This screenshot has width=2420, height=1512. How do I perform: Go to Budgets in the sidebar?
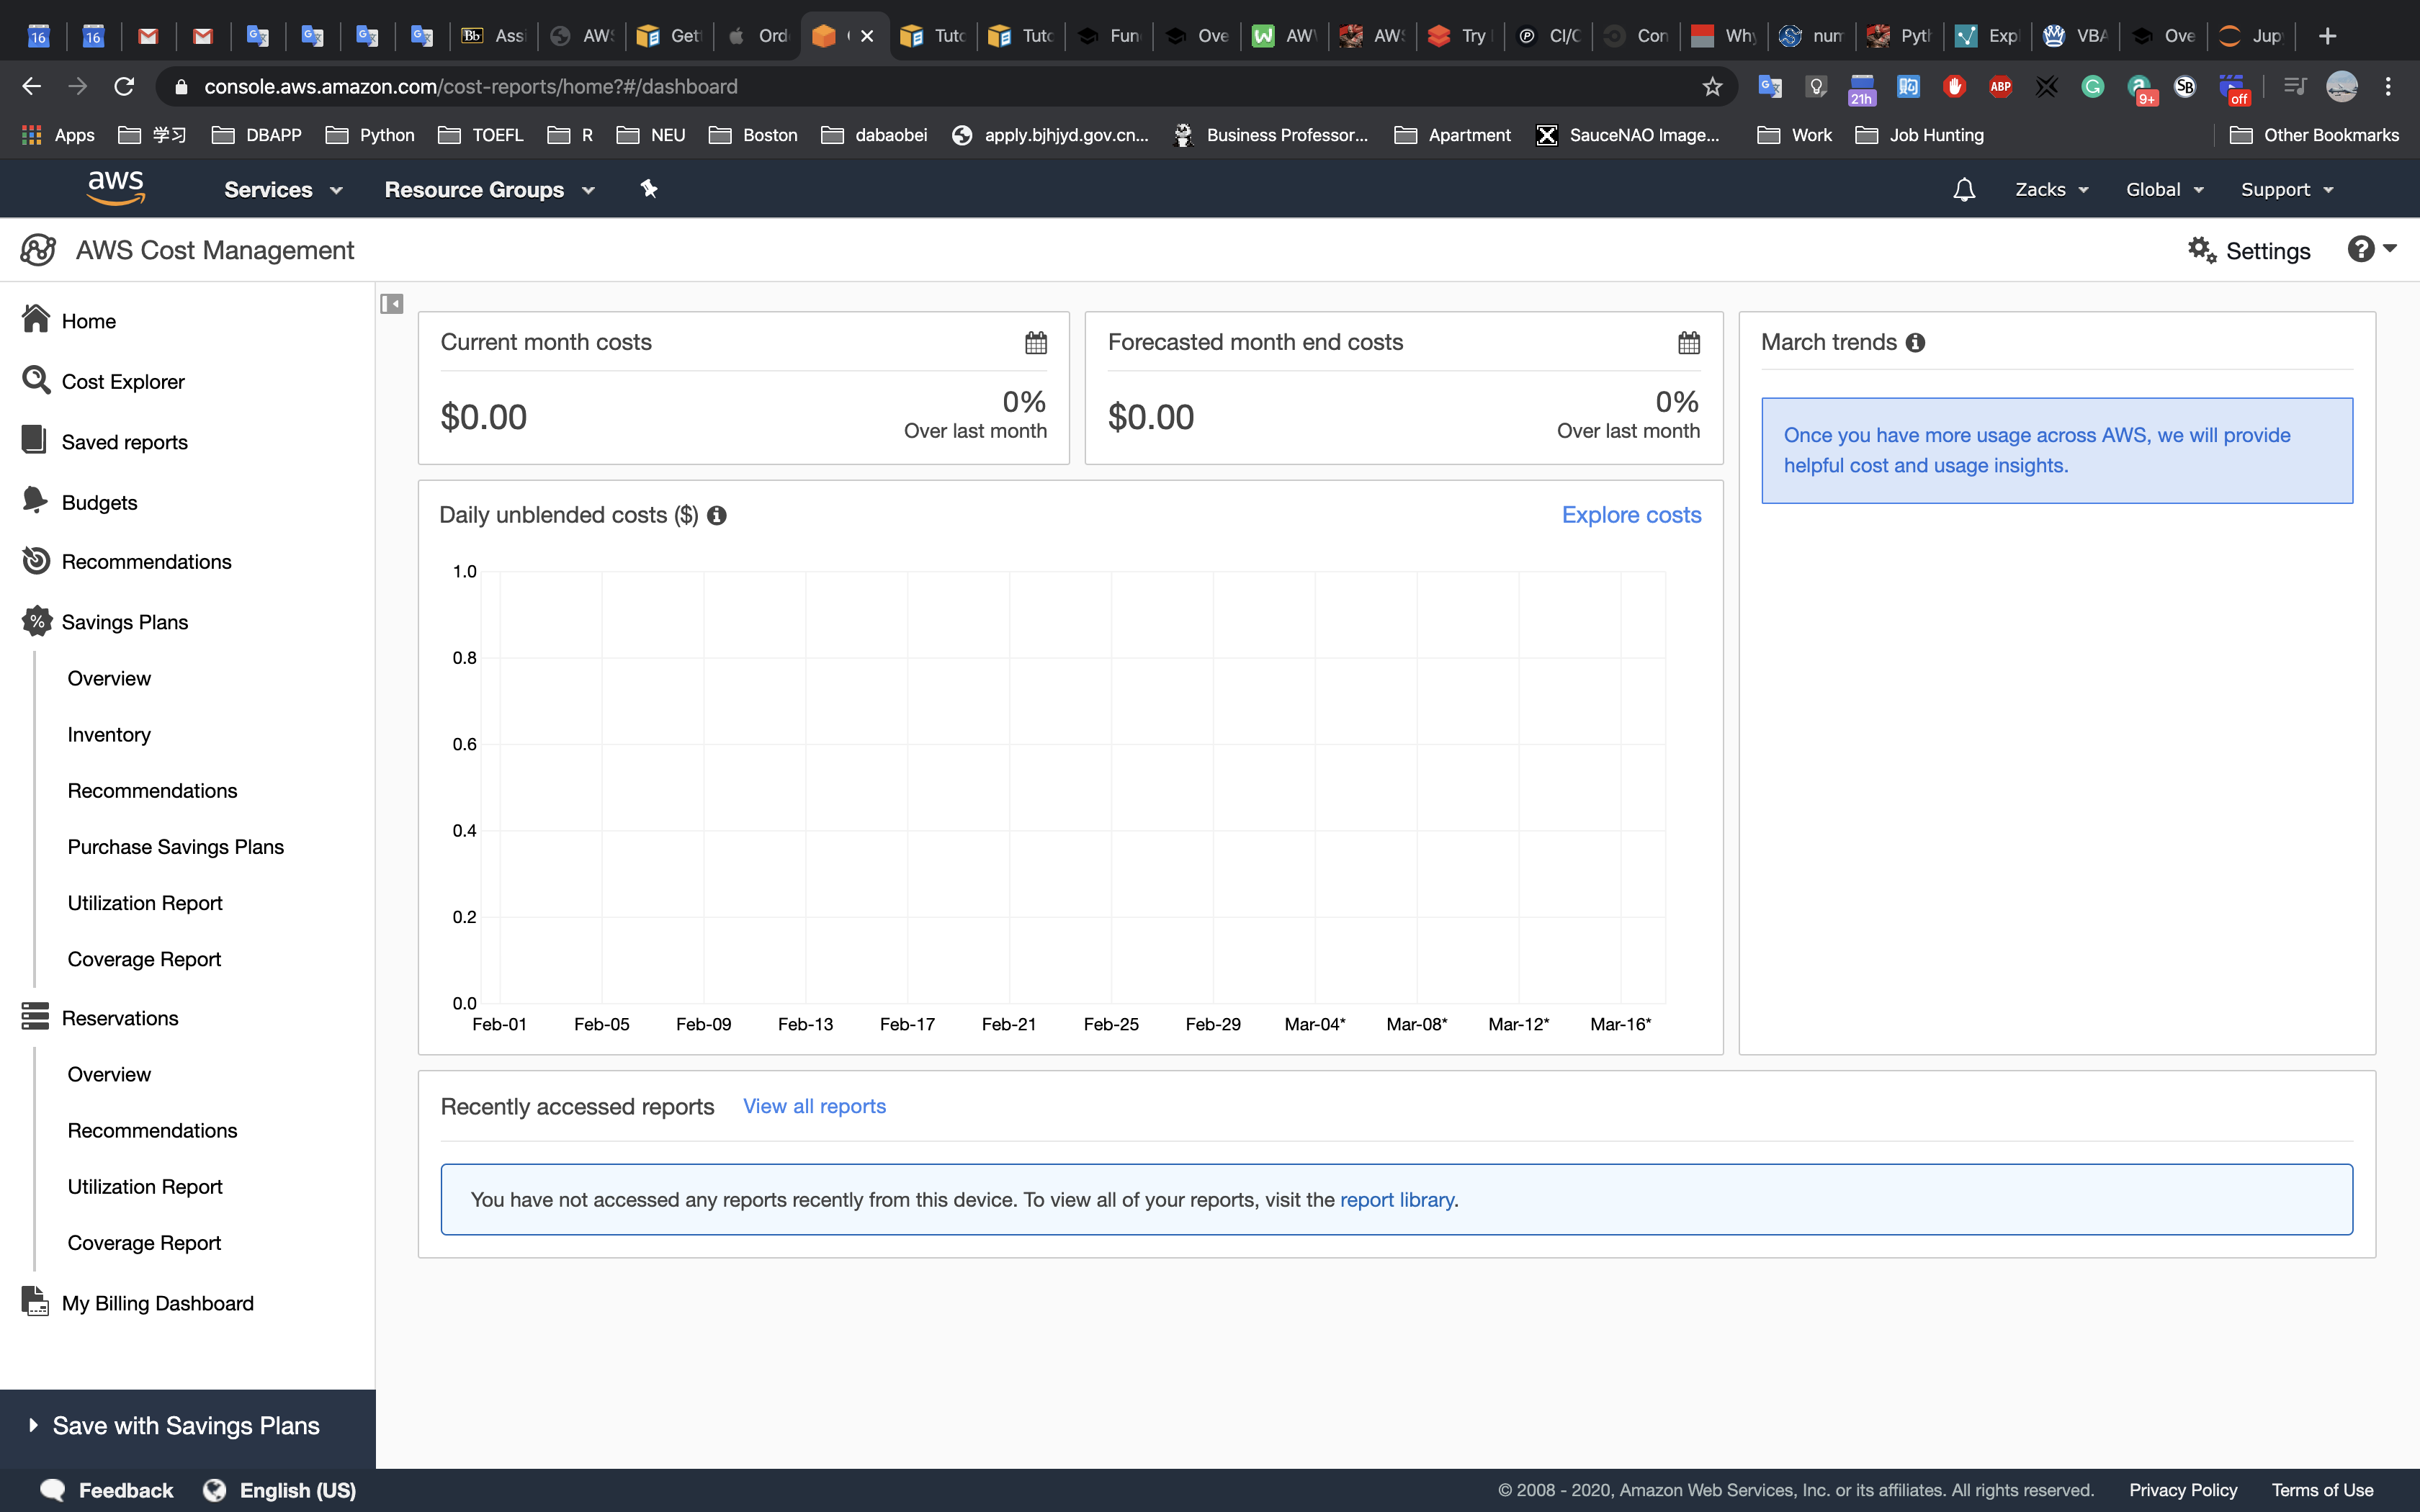click(x=99, y=502)
